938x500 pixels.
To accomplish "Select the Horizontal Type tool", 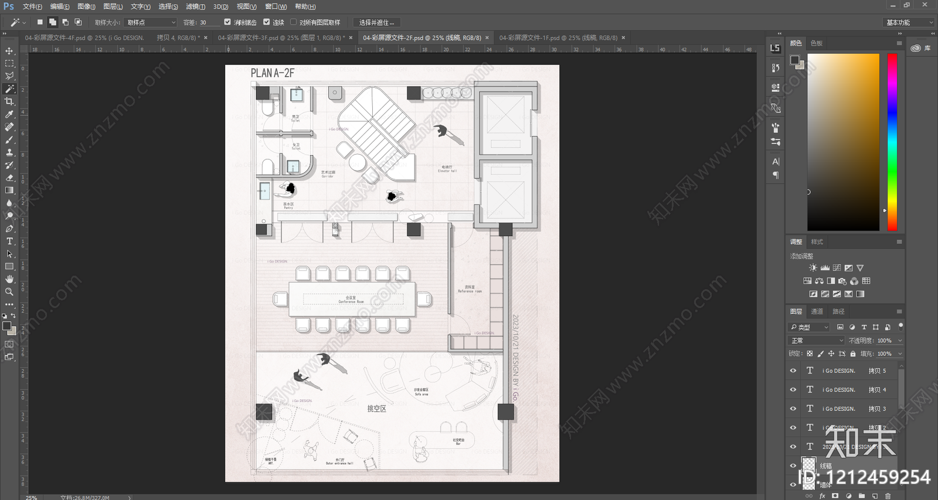I will (9, 241).
